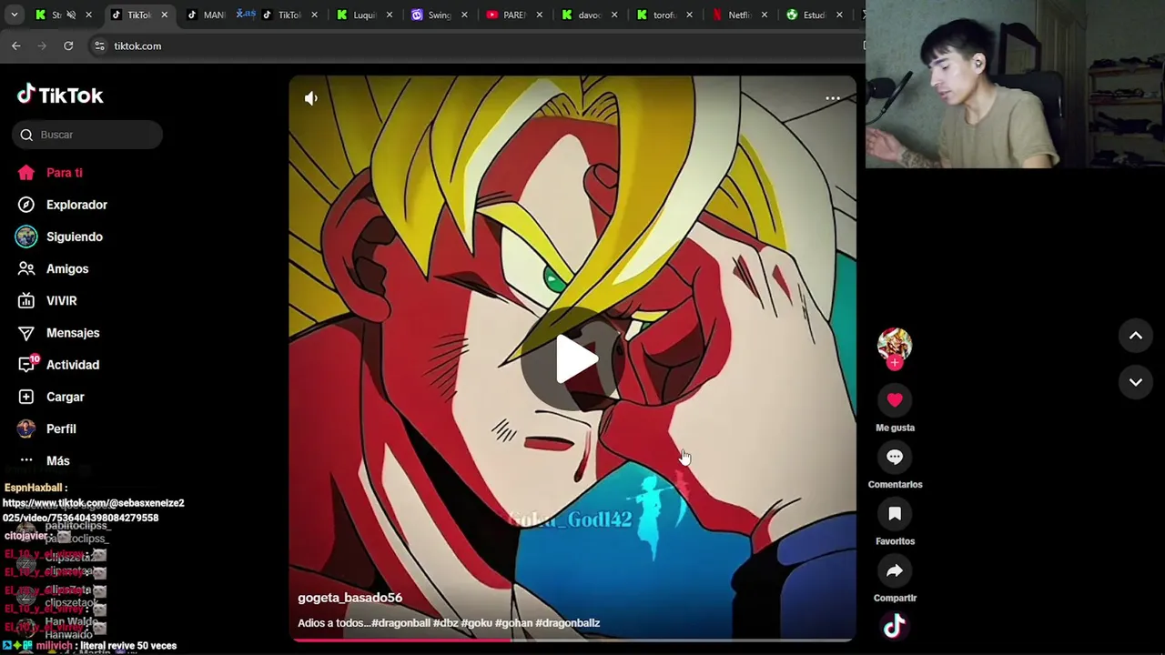Go to previous video with the up chevron
The width and height of the screenshot is (1165, 655).
(1136, 336)
